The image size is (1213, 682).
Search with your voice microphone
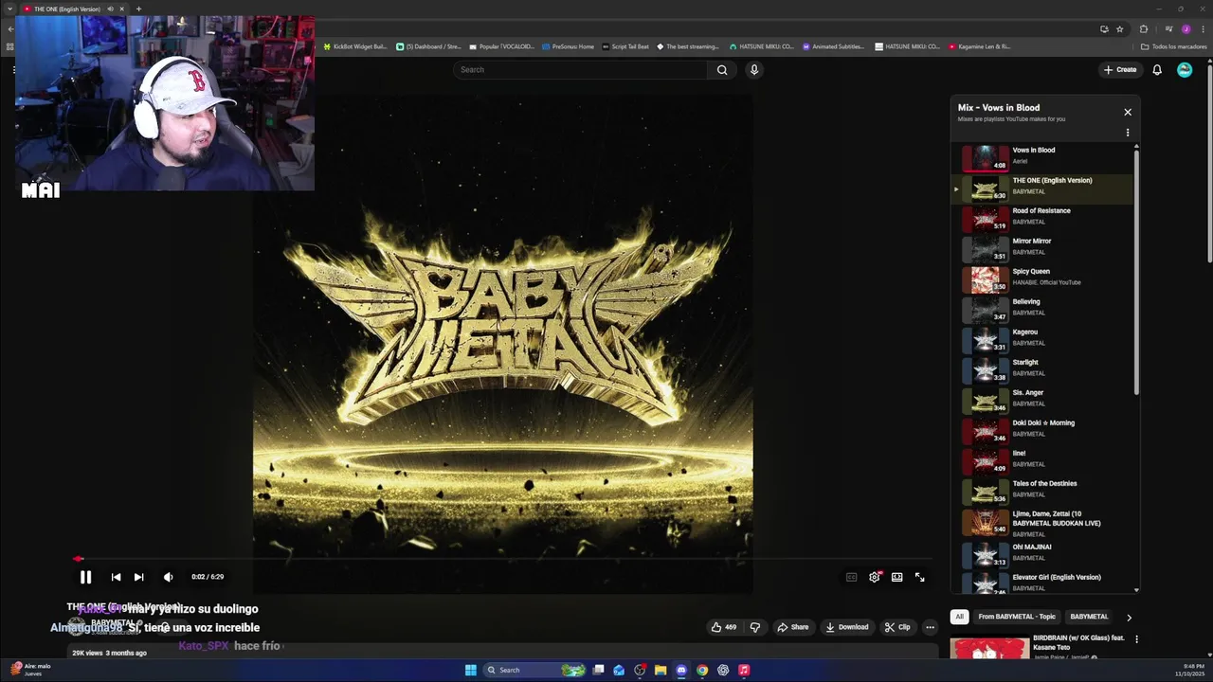pyautogui.click(x=754, y=69)
